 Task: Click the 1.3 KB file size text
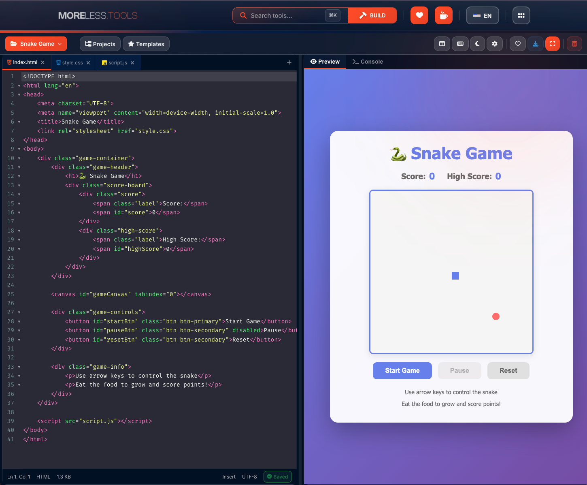click(x=64, y=477)
